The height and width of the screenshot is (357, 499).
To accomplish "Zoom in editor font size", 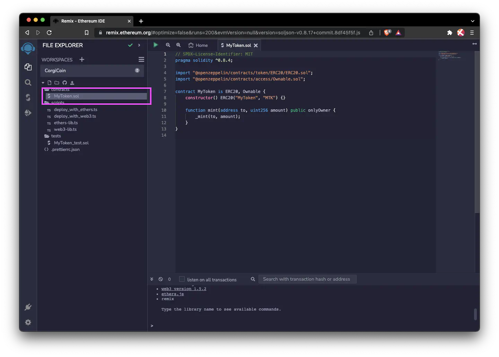I will click(x=178, y=45).
